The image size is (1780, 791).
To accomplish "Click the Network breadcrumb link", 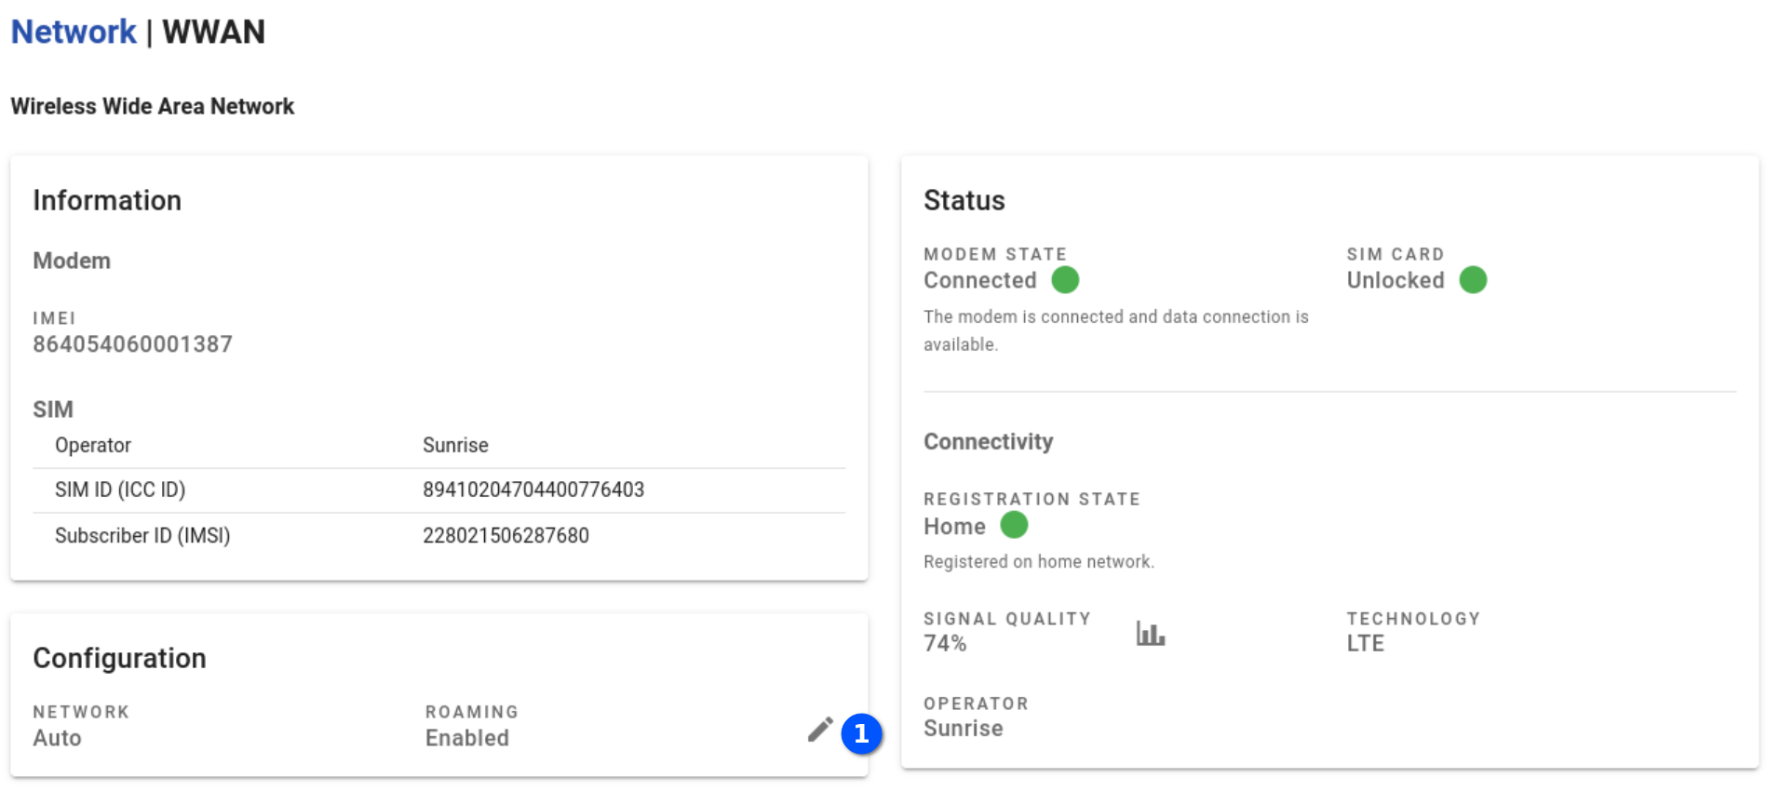I will click(74, 33).
